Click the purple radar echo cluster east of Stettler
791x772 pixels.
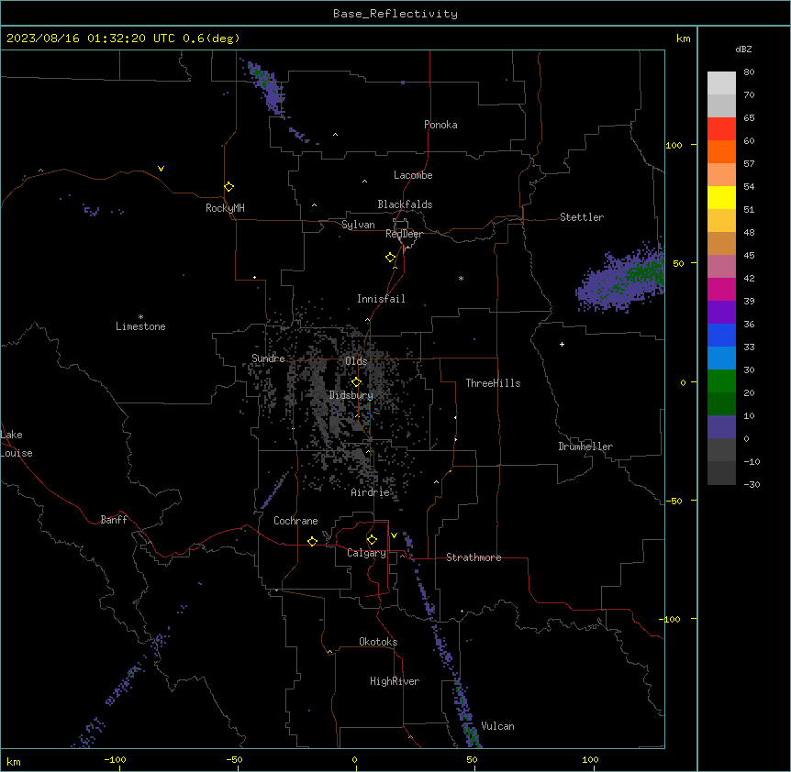pyautogui.click(x=622, y=279)
